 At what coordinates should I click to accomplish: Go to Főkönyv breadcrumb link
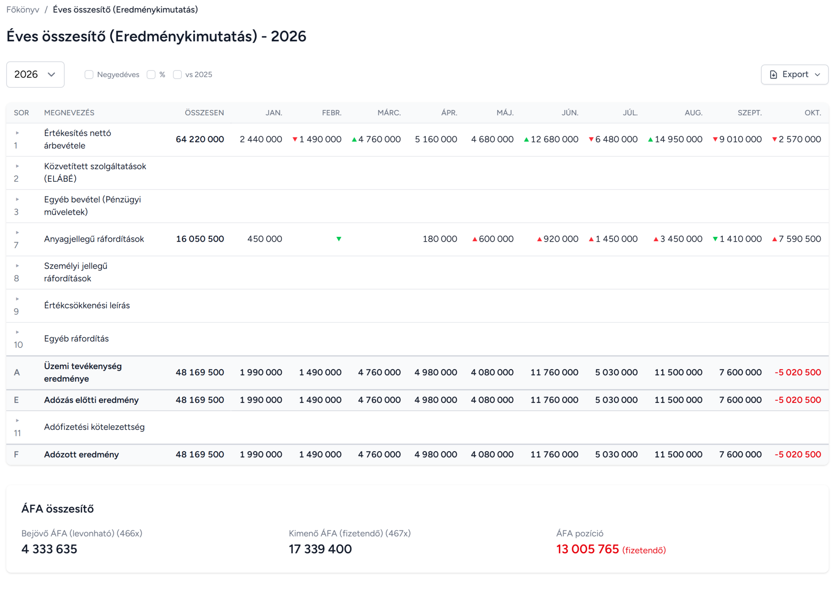(x=23, y=10)
